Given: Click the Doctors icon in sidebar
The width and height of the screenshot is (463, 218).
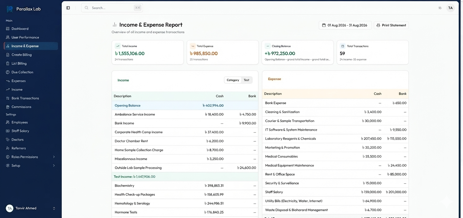Looking at the screenshot, I should (8, 140).
